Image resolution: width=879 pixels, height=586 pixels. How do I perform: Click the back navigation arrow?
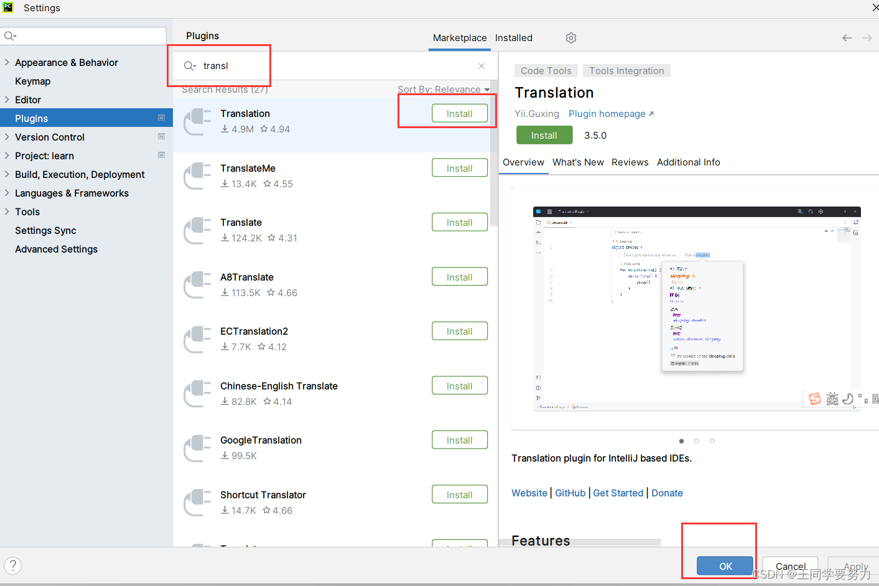coord(847,38)
